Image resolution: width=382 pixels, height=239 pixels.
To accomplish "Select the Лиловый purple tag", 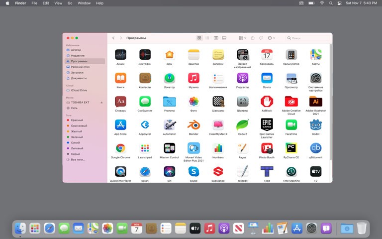I will pos(85,148).
